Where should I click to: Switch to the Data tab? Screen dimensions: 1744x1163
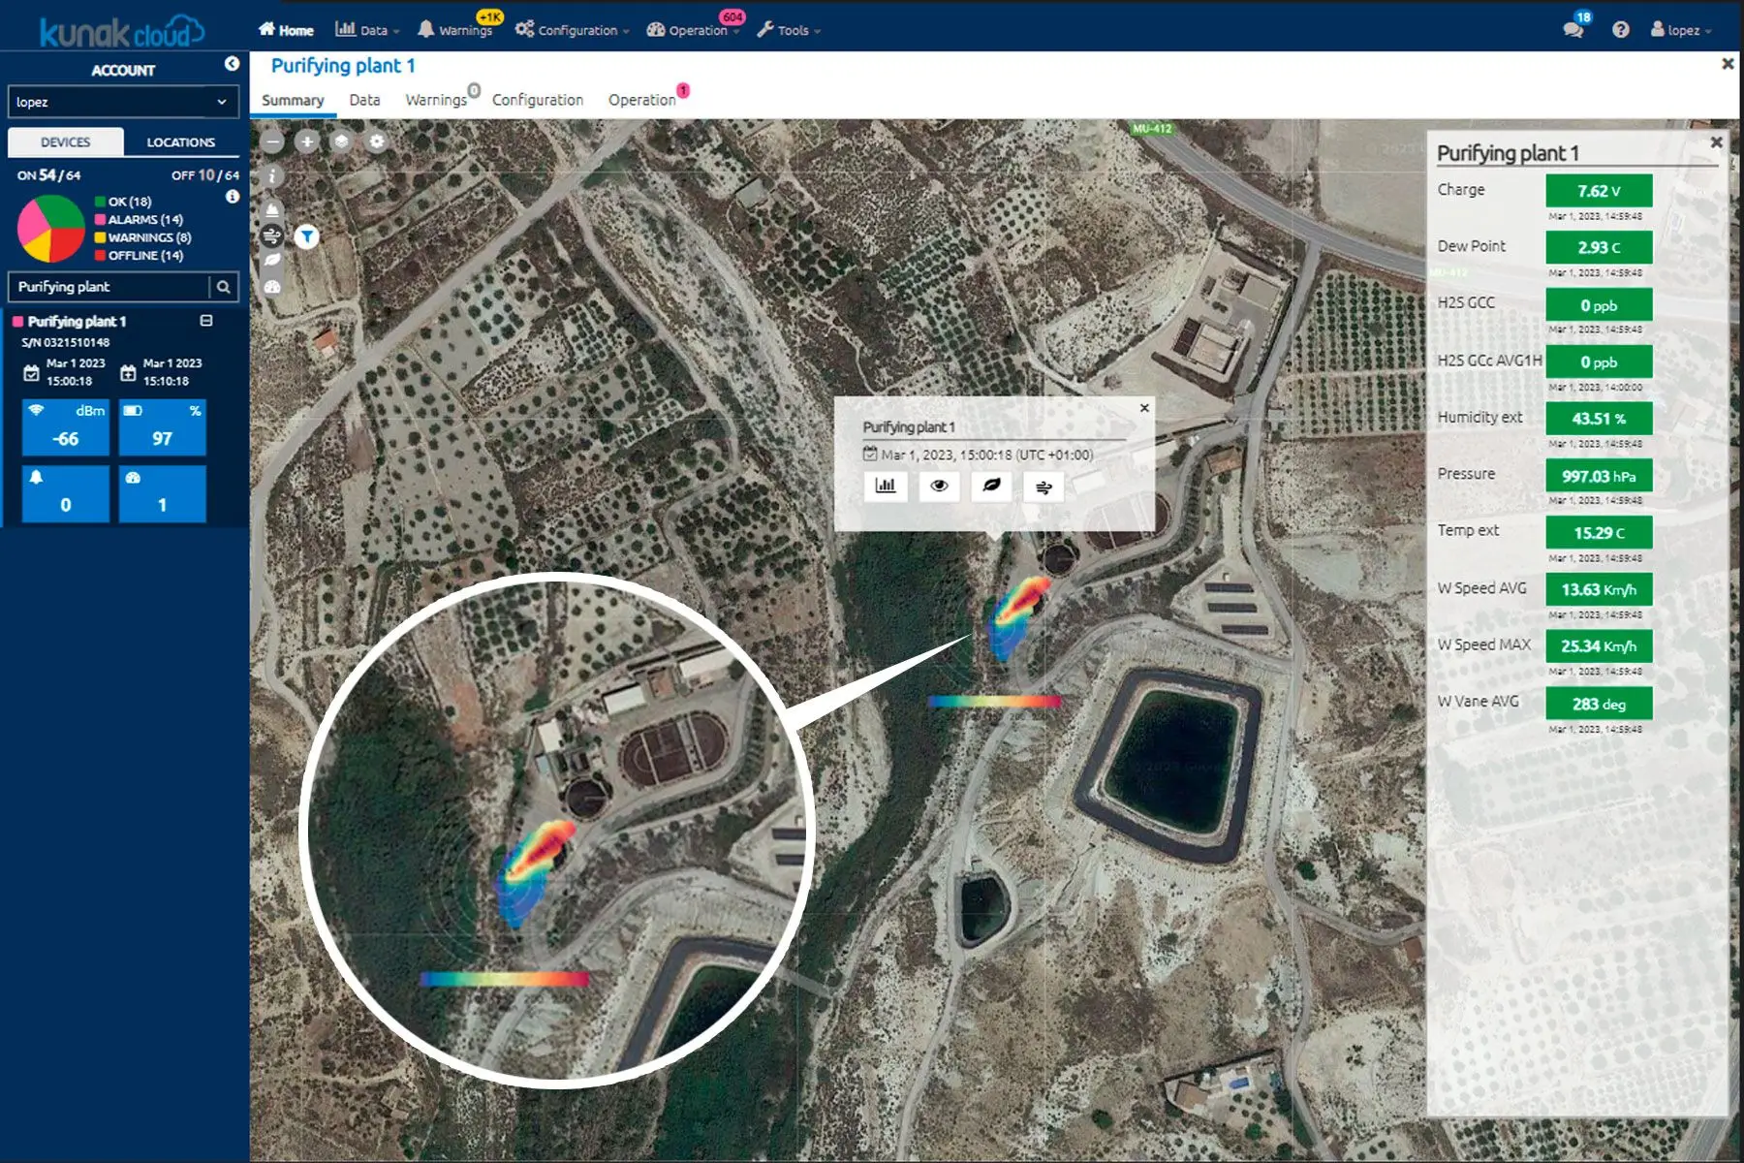coord(364,100)
